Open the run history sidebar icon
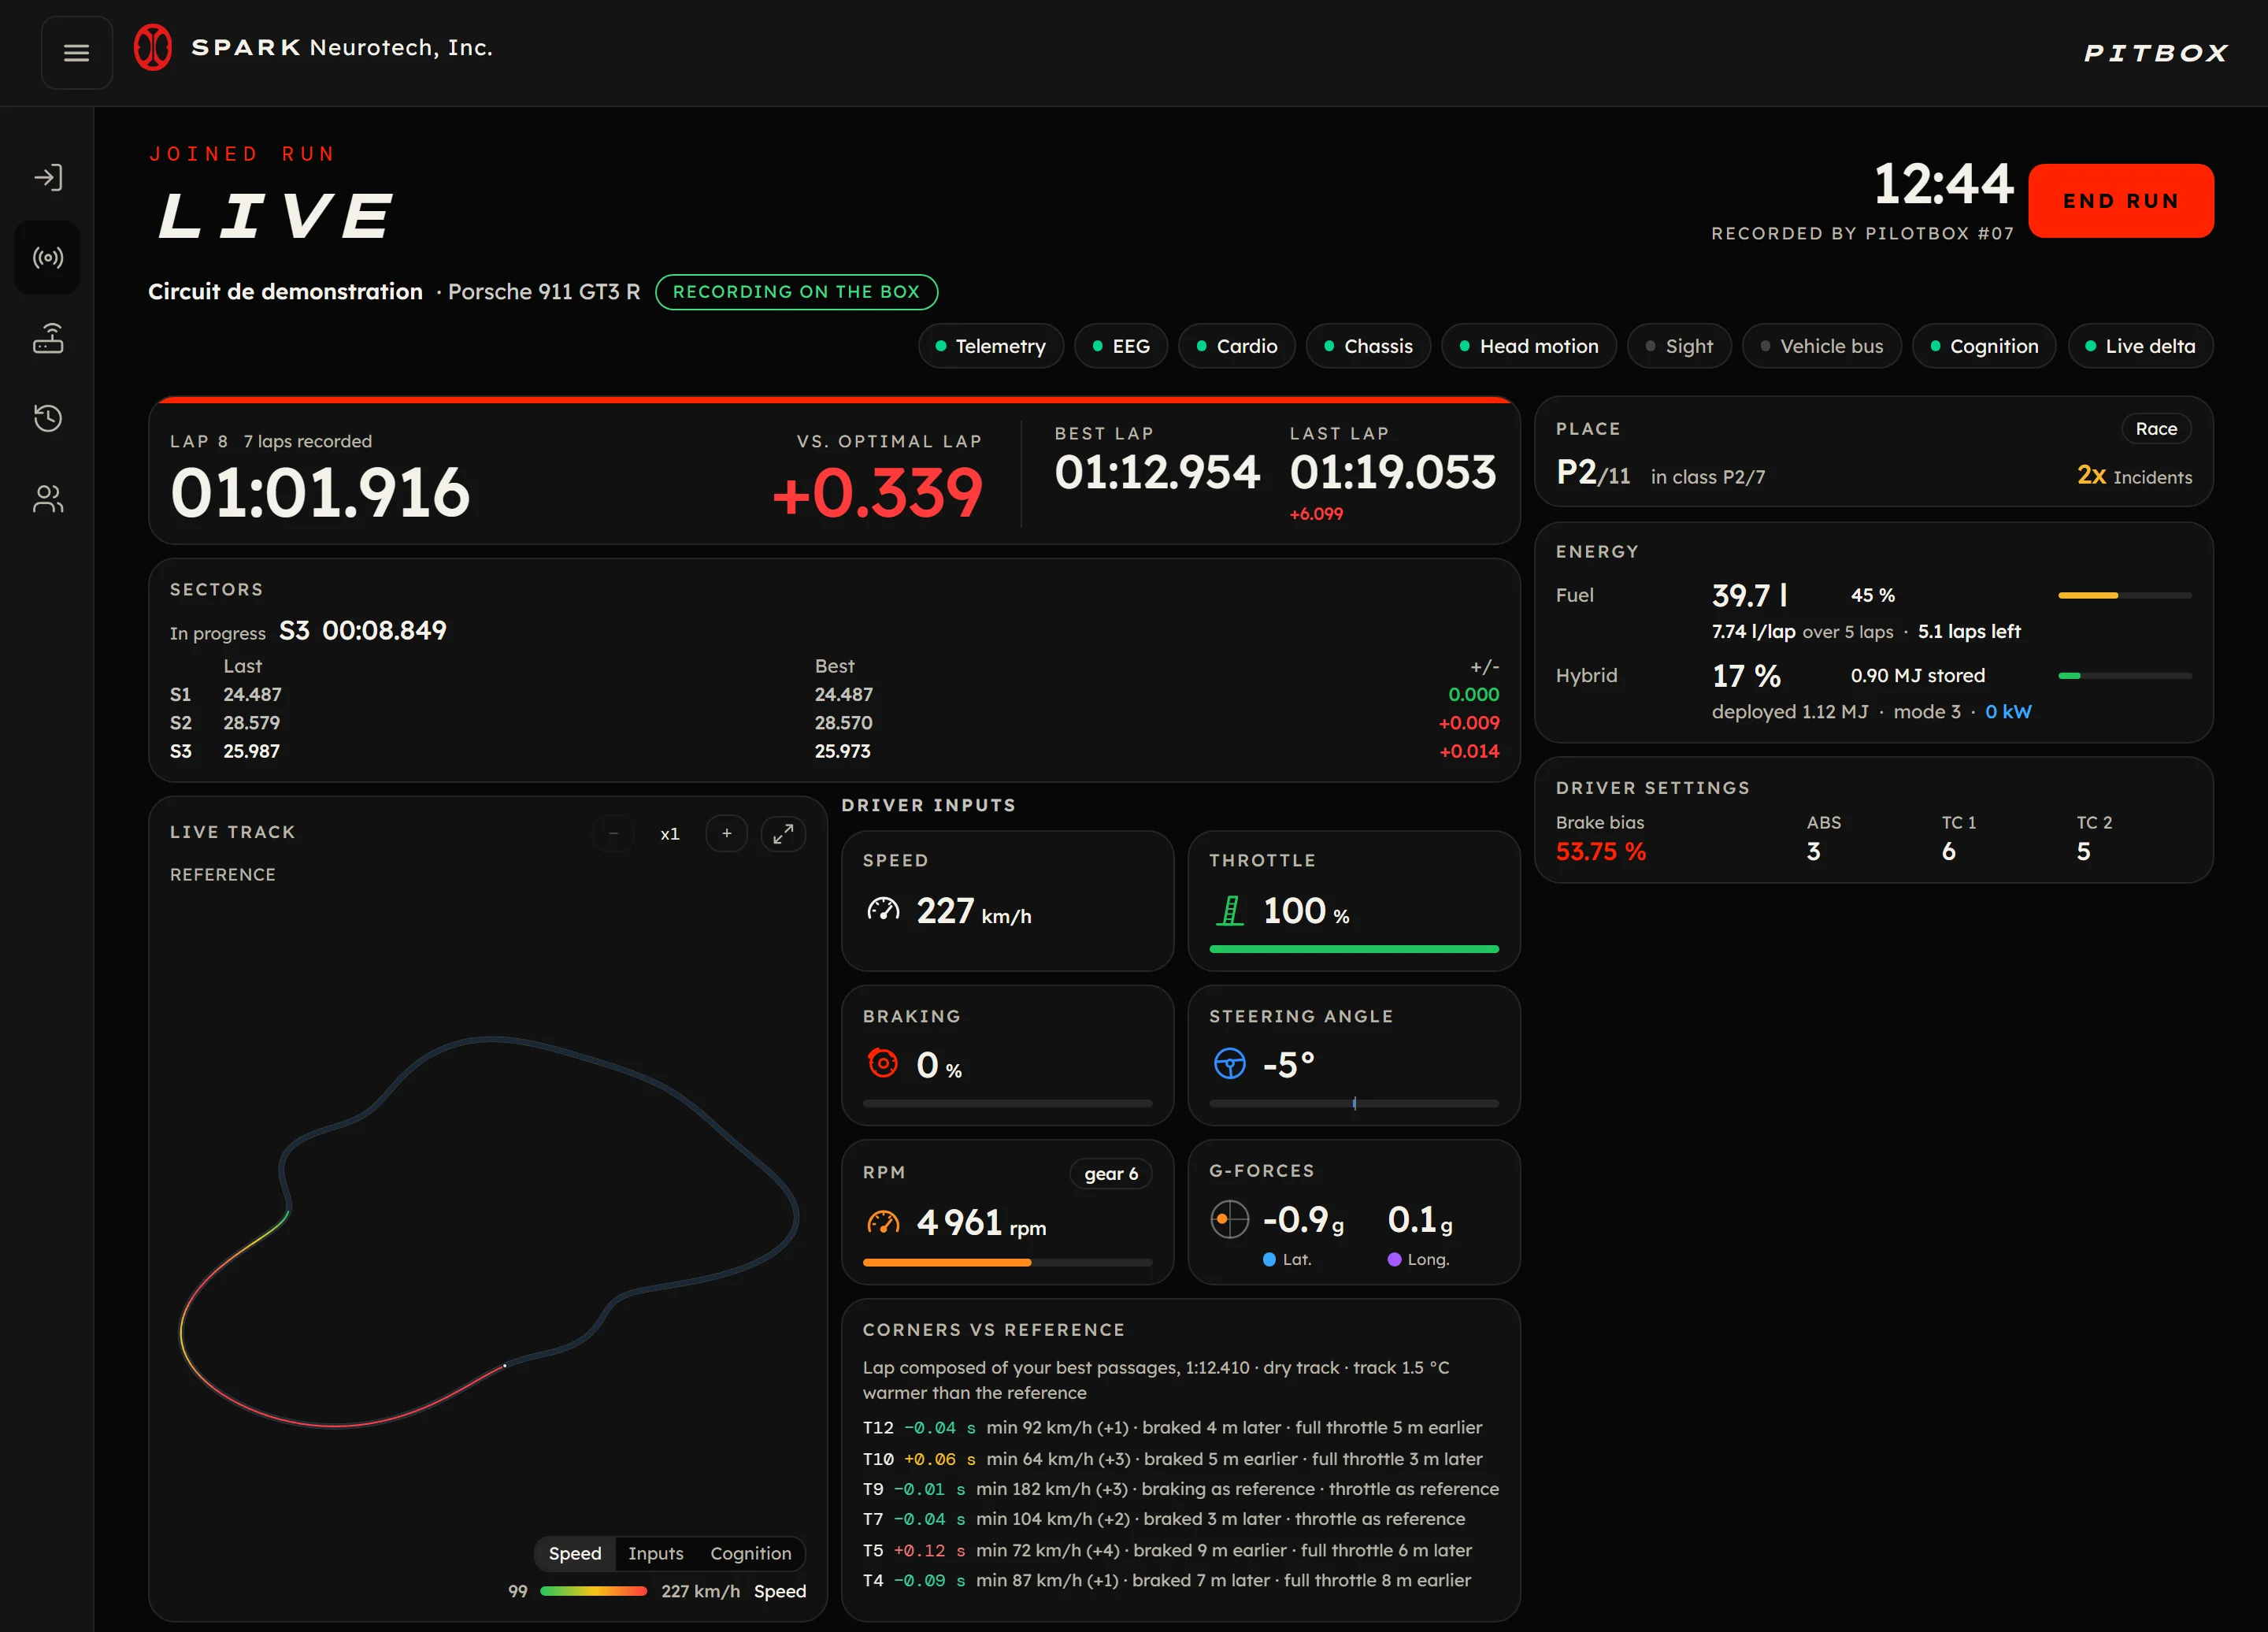Image resolution: width=2268 pixels, height=1632 pixels. [x=47, y=418]
